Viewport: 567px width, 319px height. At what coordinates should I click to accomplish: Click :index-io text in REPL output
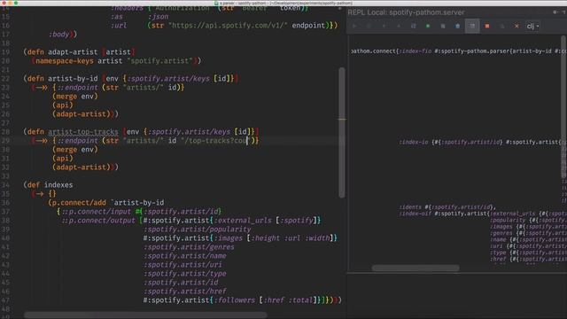point(414,142)
